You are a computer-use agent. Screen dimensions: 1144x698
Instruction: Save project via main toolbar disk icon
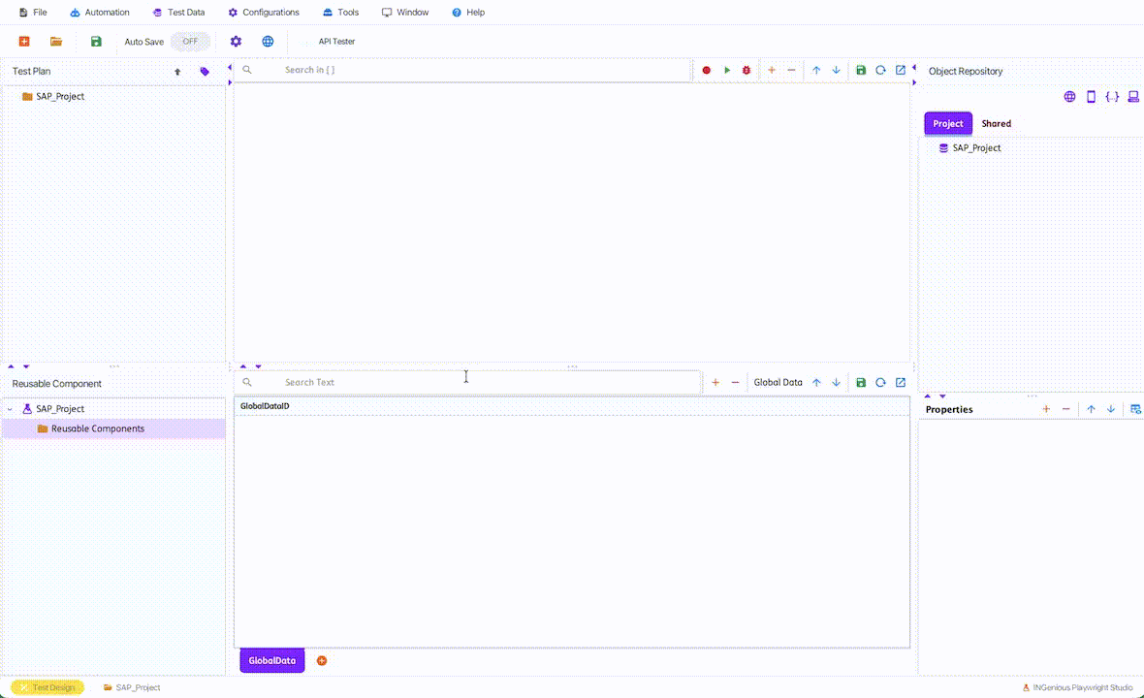coord(96,42)
